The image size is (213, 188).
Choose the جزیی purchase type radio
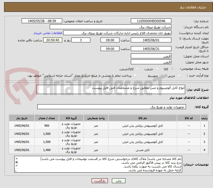click(x=179, y=75)
